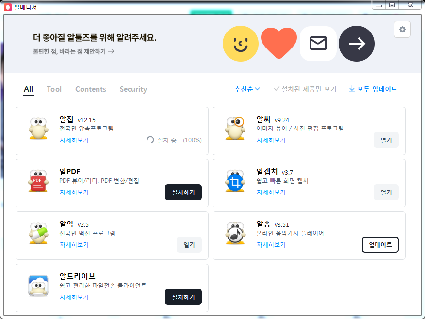Image resolution: width=425 pixels, height=319 pixels.
Task: Click the 알드라이브 file transfer icon
Action: pos(38,286)
